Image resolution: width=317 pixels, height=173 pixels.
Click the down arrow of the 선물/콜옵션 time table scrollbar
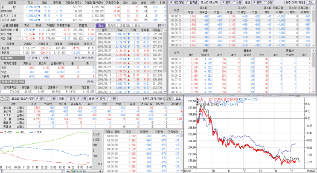pos(313,92)
